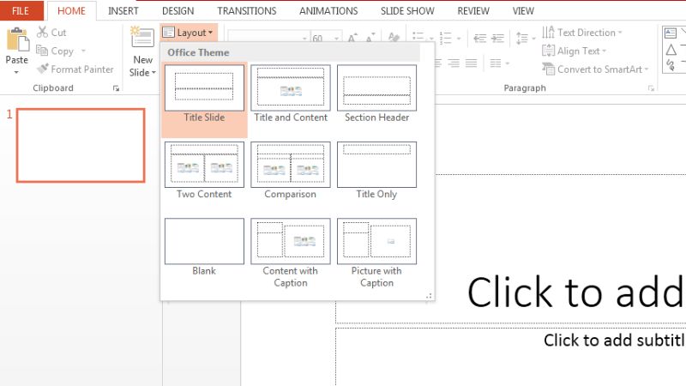Open the font size dropdown arrow
This screenshot has height=386, width=686.
click(336, 39)
